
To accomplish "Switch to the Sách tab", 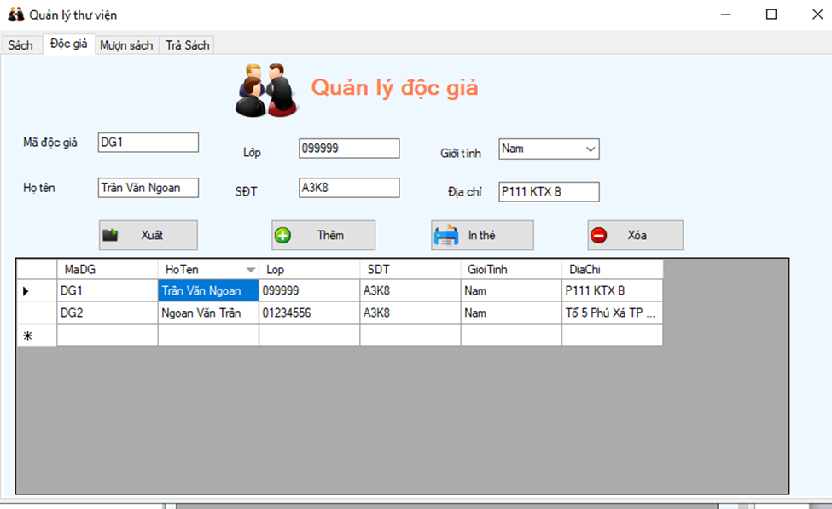I will [20, 44].
